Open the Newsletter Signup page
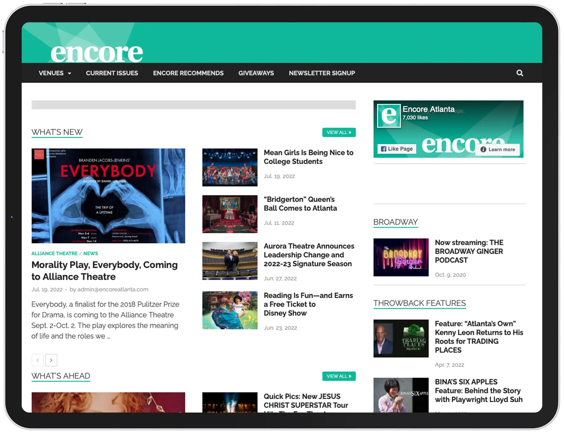The height and width of the screenshot is (435, 564). [x=322, y=73]
